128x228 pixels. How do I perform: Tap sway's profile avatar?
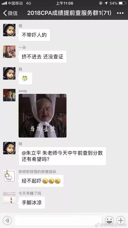[9, 95]
